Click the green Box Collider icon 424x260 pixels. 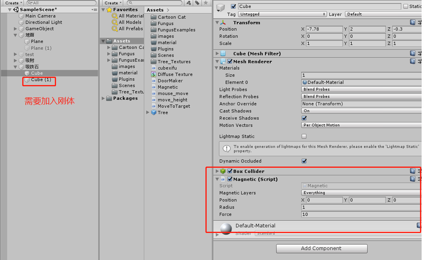coord(223,171)
